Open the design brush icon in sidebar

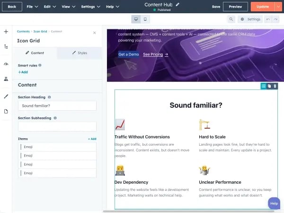click(x=6, y=97)
